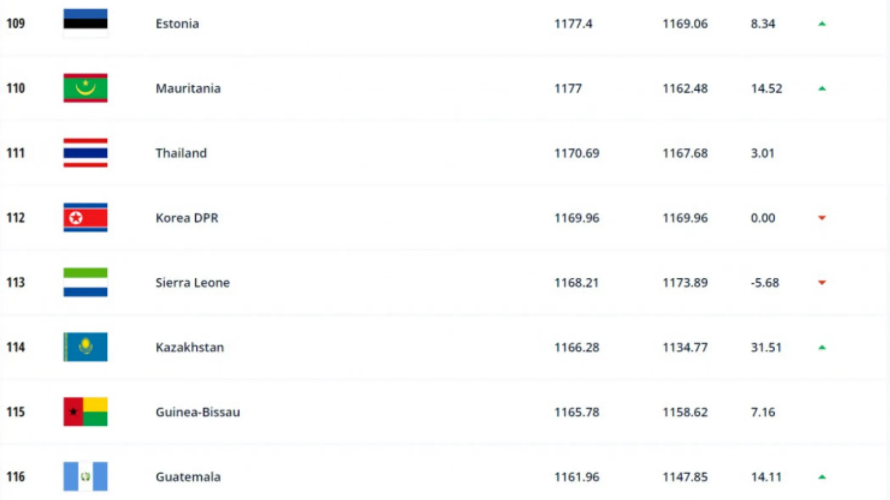This screenshot has height=500, width=890.
Task: Select the Thailand team name
Action: click(x=181, y=153)
